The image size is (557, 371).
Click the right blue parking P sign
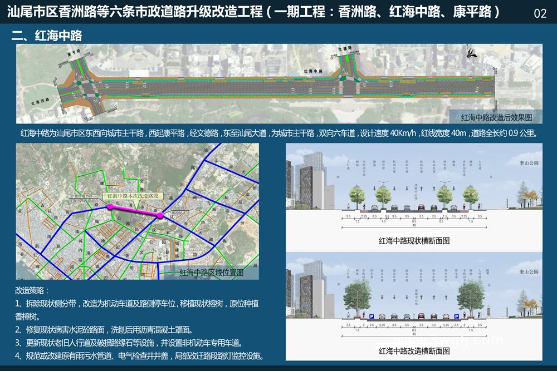click(456, 316)
